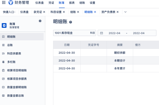Open the 1001 库存现金 subject selector
Screen dimensions: 159x105
pyautogui.click(x=74, y=33)
